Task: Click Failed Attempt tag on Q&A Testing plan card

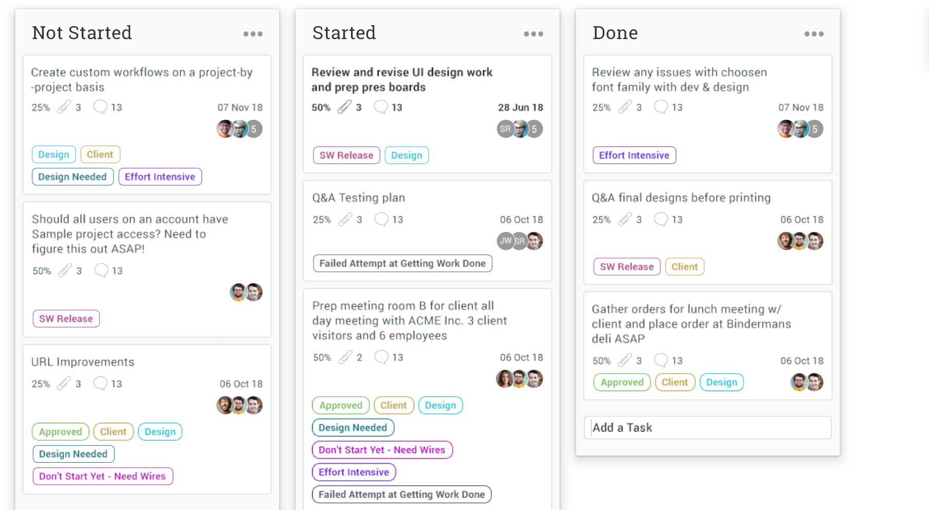Action: click(x=402, y=263)
